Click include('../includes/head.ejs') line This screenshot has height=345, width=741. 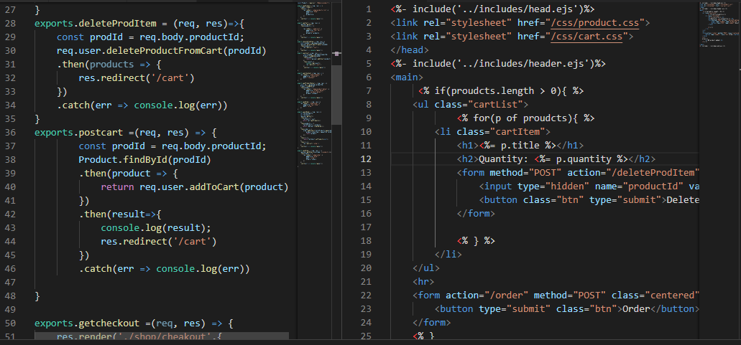point(492,9)
